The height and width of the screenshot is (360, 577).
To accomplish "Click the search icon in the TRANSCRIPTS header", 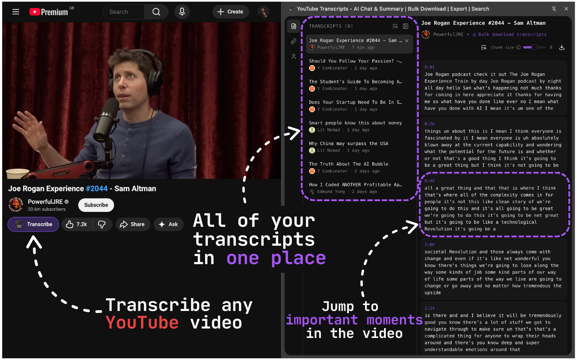I will [395, 26].
